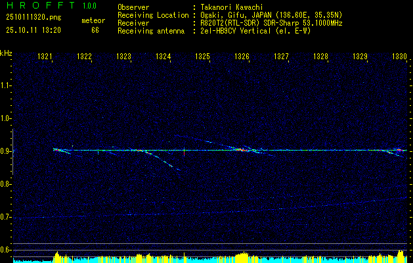413x263 pixels.
Task: Click the bright red meteor echo below 1326
Action: (x=242, y=150)
